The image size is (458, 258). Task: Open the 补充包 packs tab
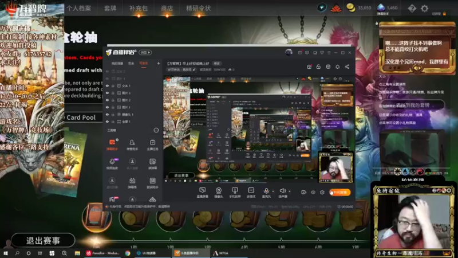[x=139, y=8]
